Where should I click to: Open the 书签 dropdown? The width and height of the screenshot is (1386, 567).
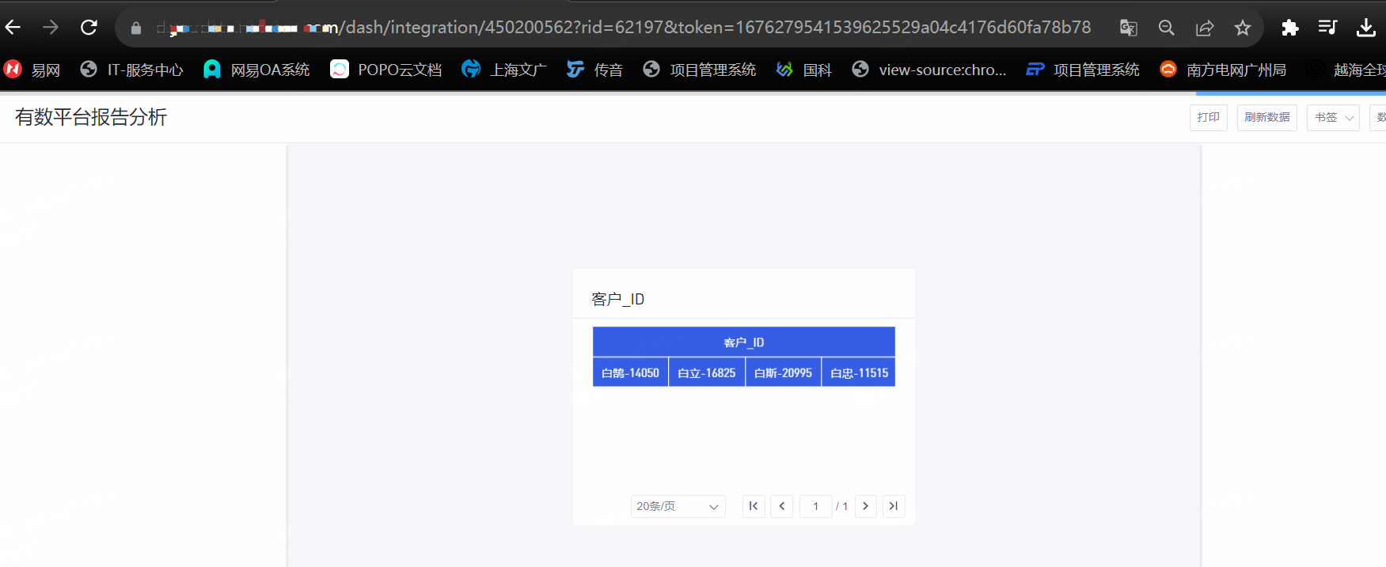[1333, 117]
